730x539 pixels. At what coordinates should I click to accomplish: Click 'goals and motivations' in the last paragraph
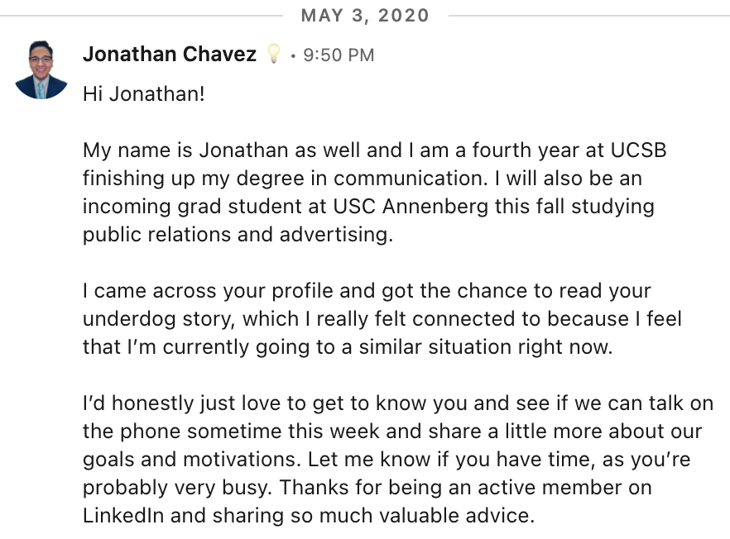(188, 460)
